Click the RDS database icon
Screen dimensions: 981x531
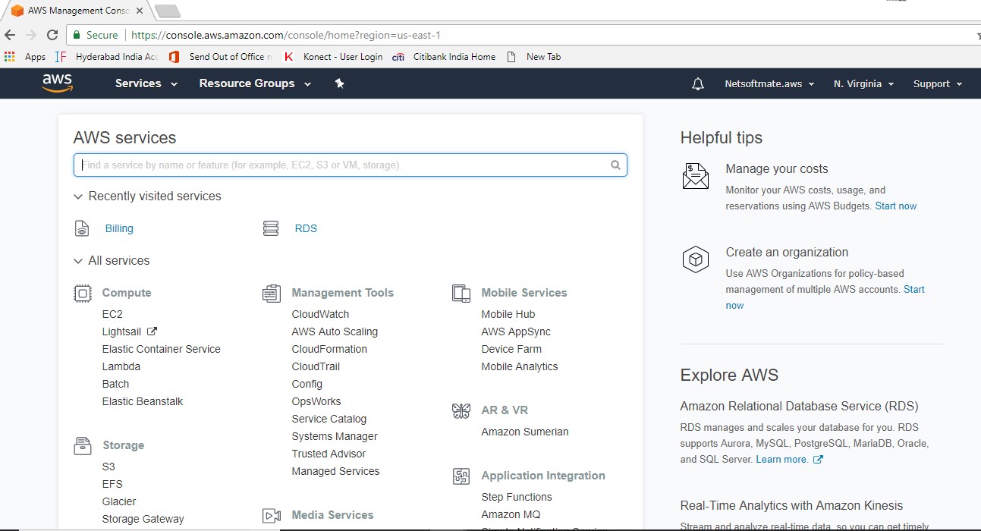tap(271, 228)
